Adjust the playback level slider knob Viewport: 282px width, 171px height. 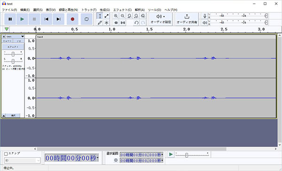click(266, 23)
